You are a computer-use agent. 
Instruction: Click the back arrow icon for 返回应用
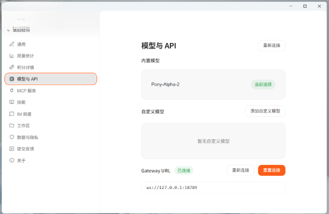(9, 30)
